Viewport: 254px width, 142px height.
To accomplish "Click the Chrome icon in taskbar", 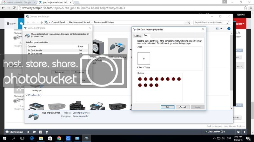I will click(59, 138).
